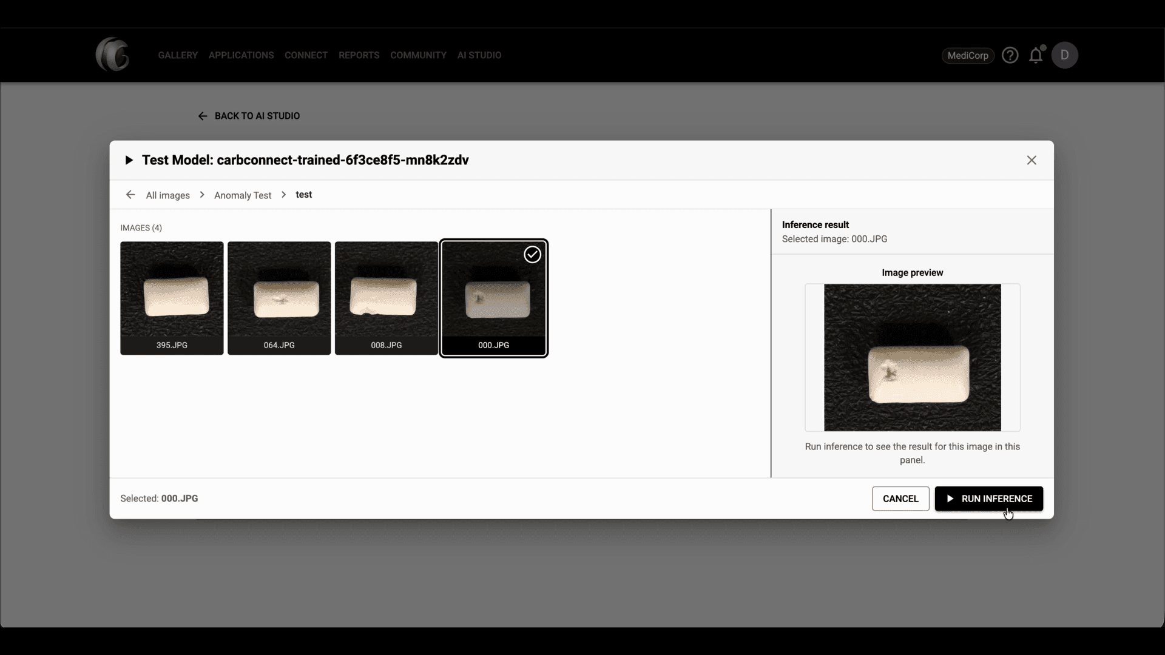Click breadcrumb back arrow icon
This screenshot has width=1165, height=655.
point(130,195)
